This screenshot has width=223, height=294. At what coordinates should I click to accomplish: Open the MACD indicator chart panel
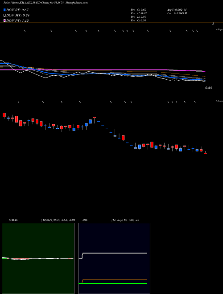(x=38, y=258)
